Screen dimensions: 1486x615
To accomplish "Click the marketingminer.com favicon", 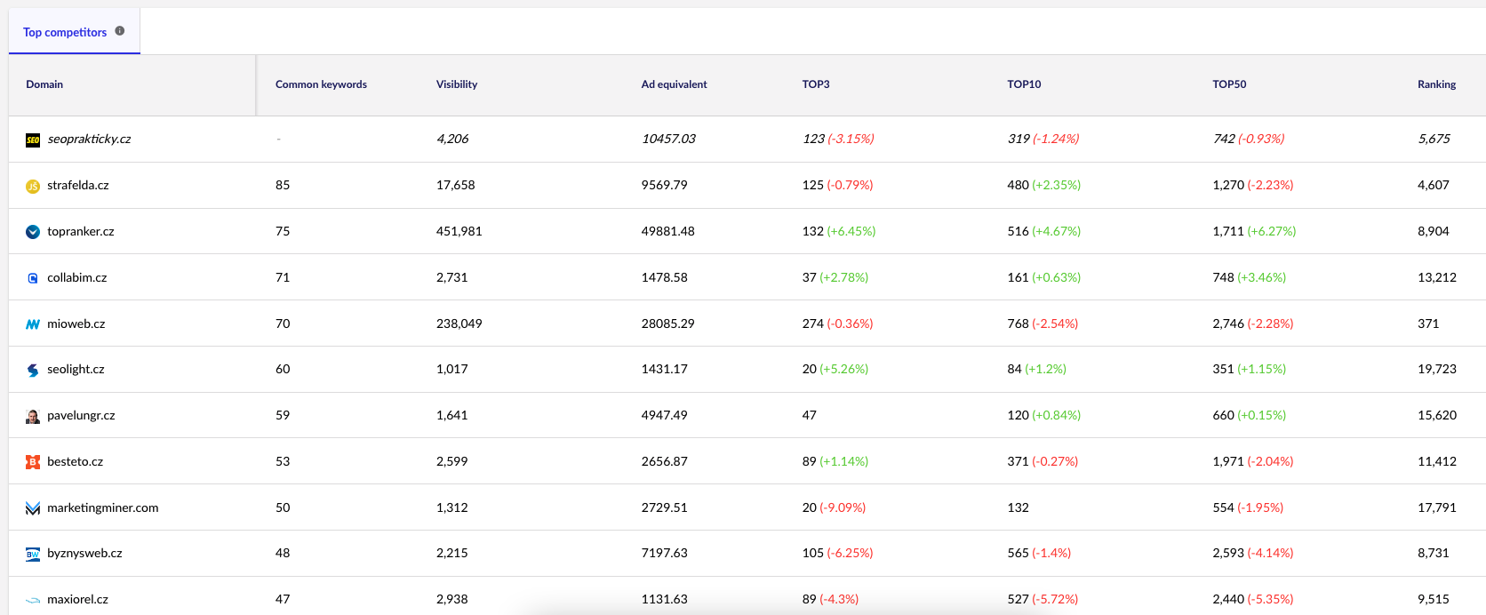I will (33, 508).
